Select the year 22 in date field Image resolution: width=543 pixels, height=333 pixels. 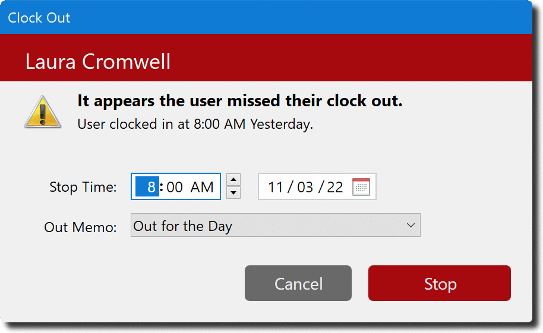(x=334, y=187)
